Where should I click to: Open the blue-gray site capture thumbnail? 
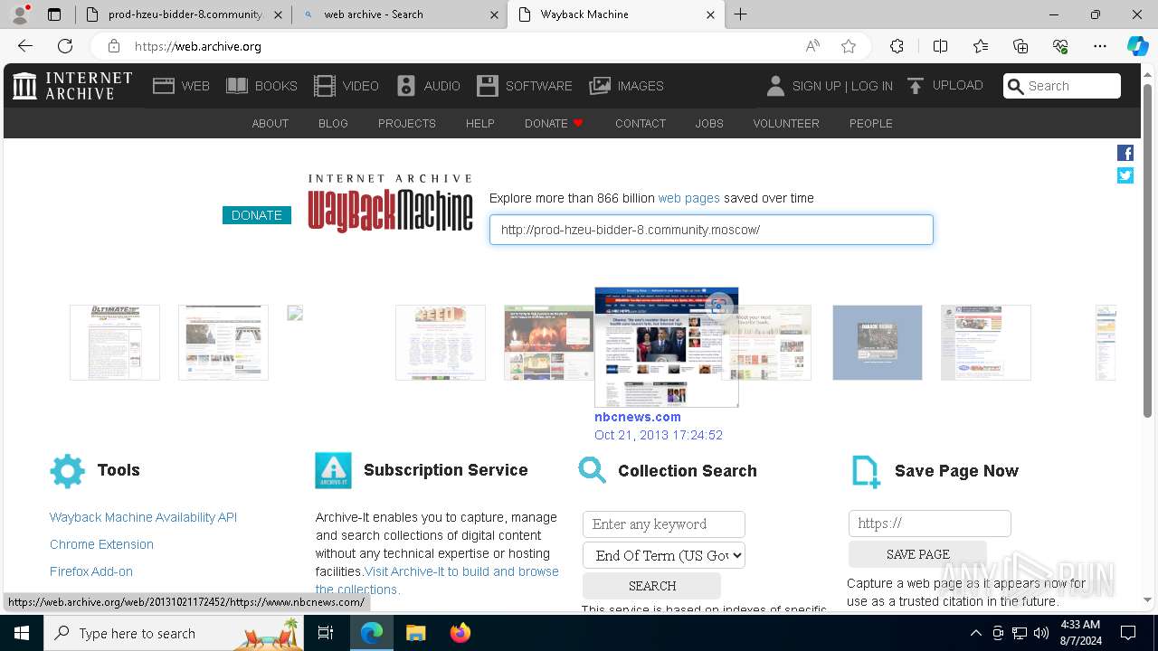[878, 343]
